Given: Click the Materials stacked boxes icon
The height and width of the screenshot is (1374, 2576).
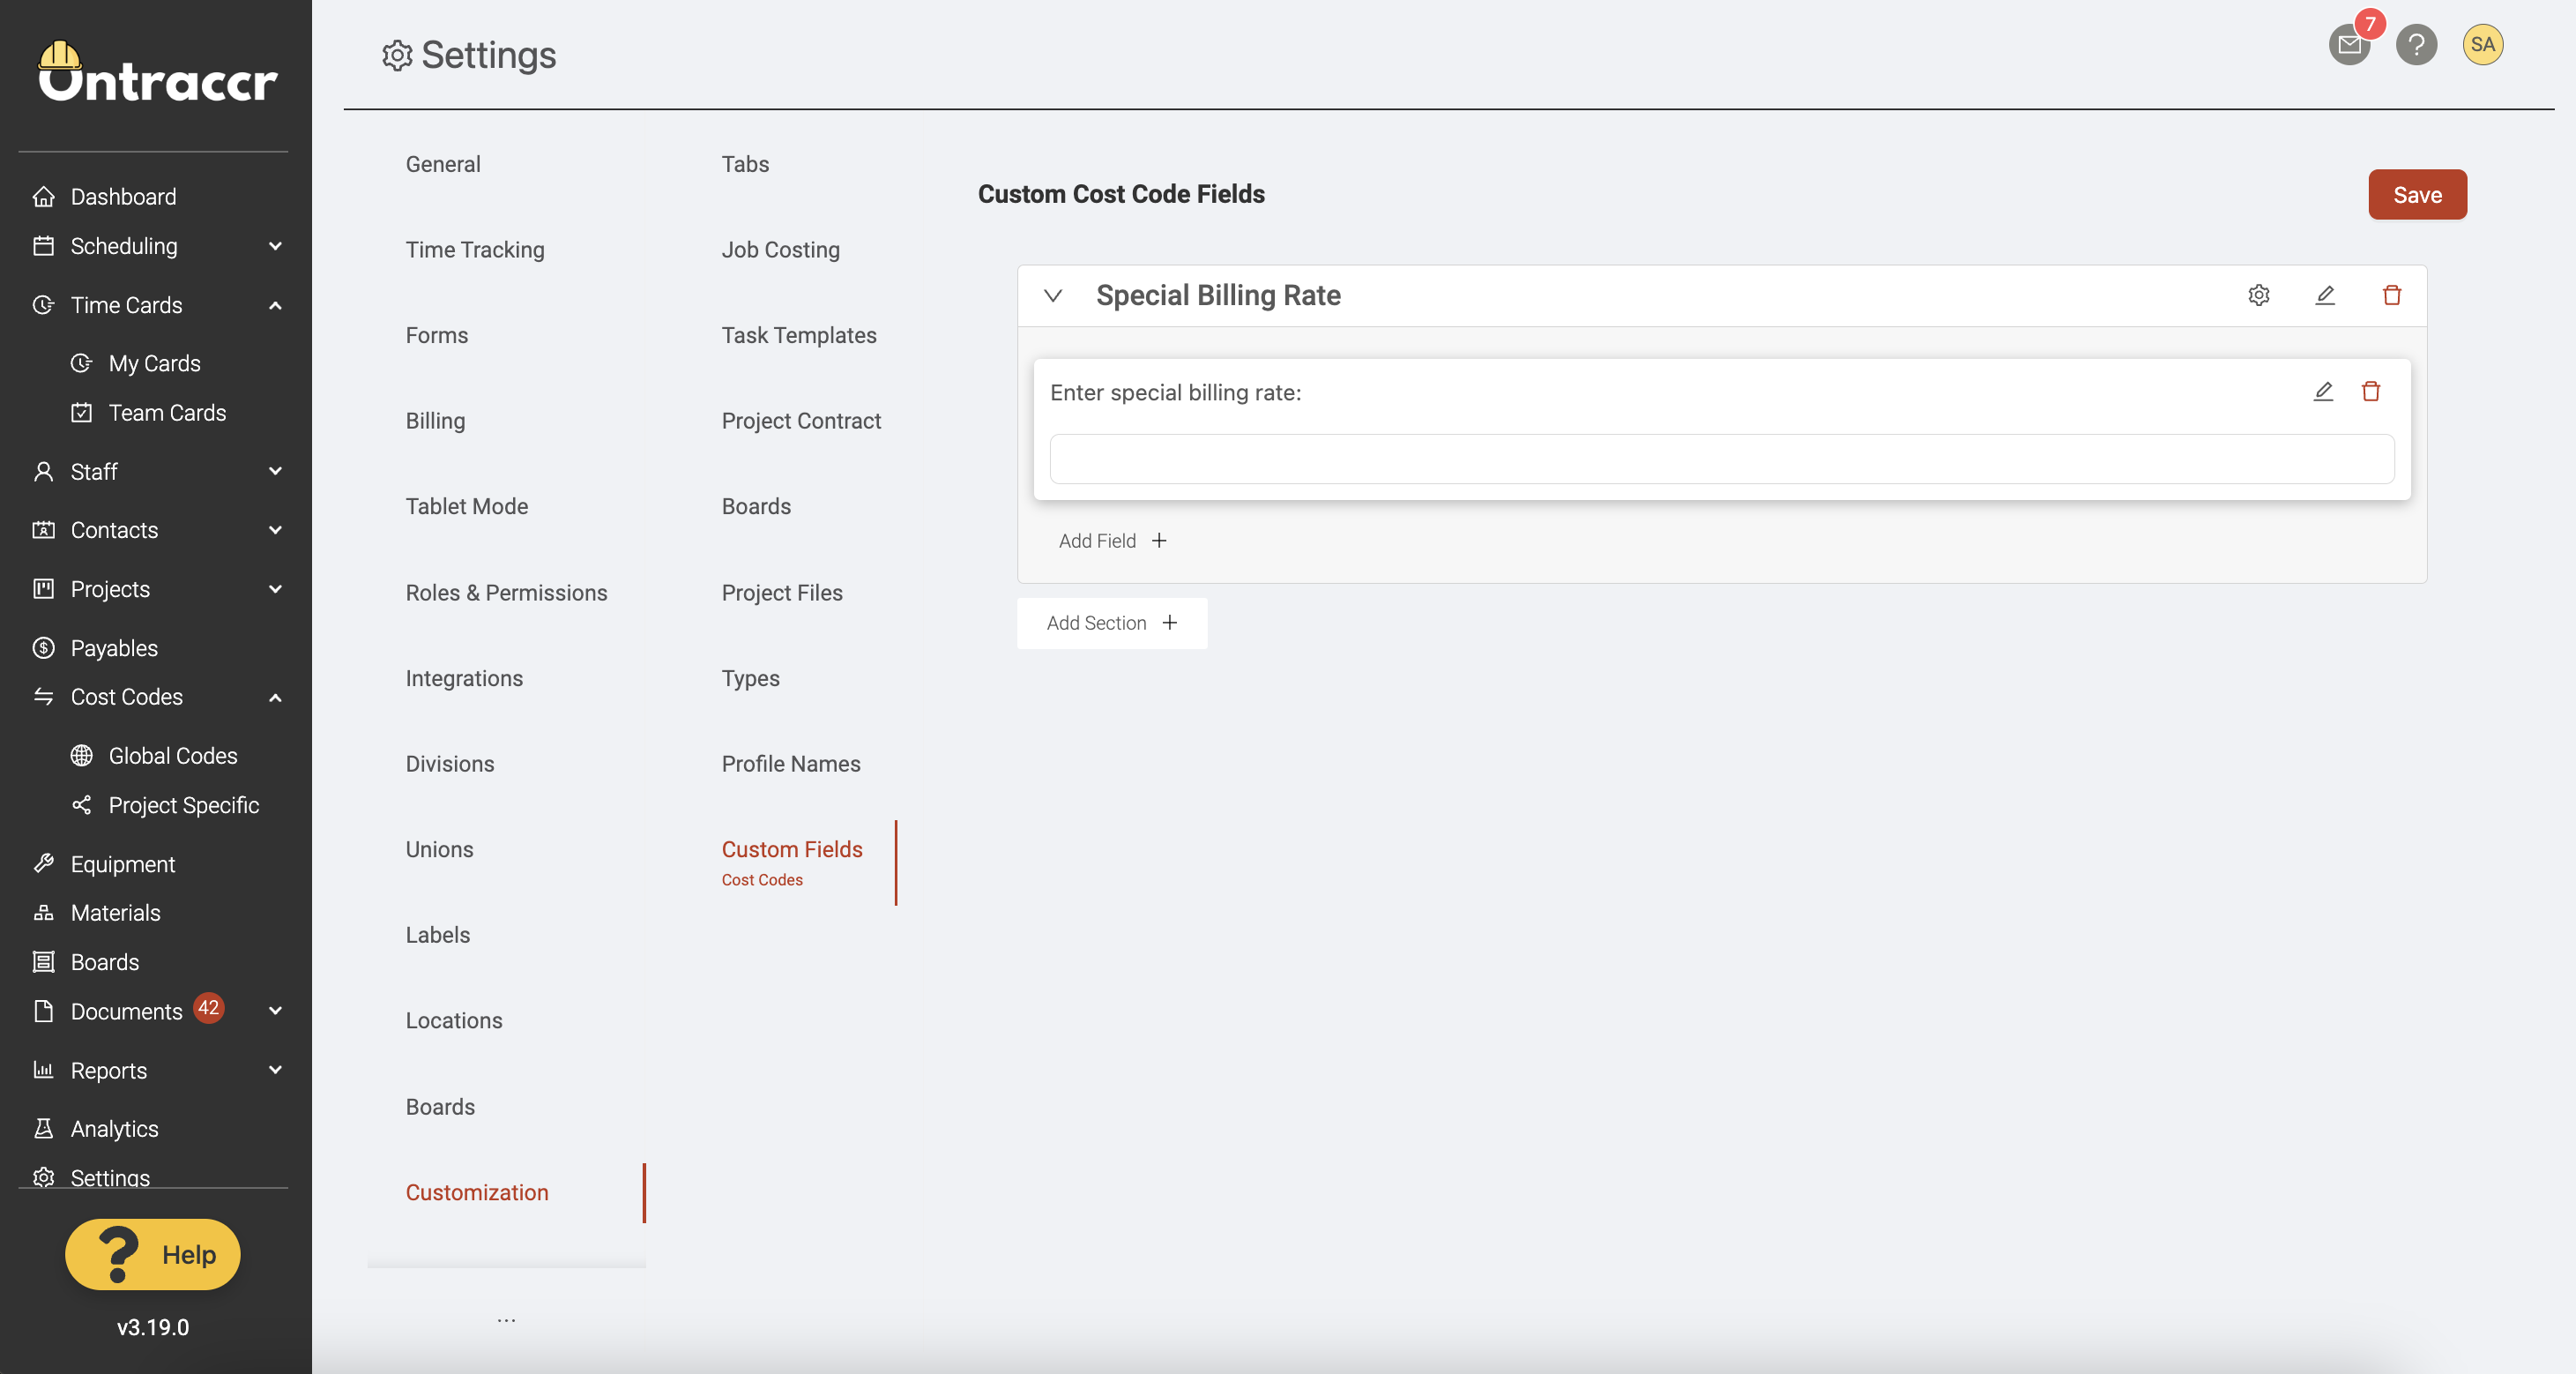Looking at the screenshot, I should (43, 913).
